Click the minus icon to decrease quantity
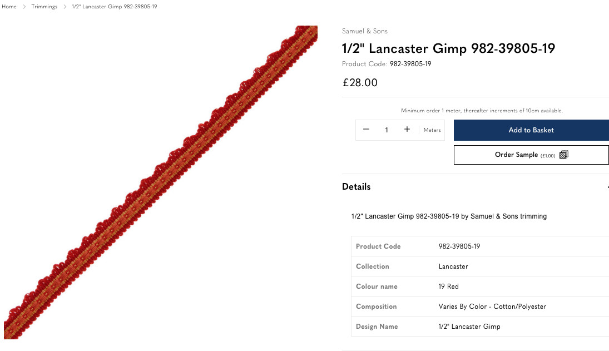The width and height of the screenshot is (609, 351). [x=366, y=129]
